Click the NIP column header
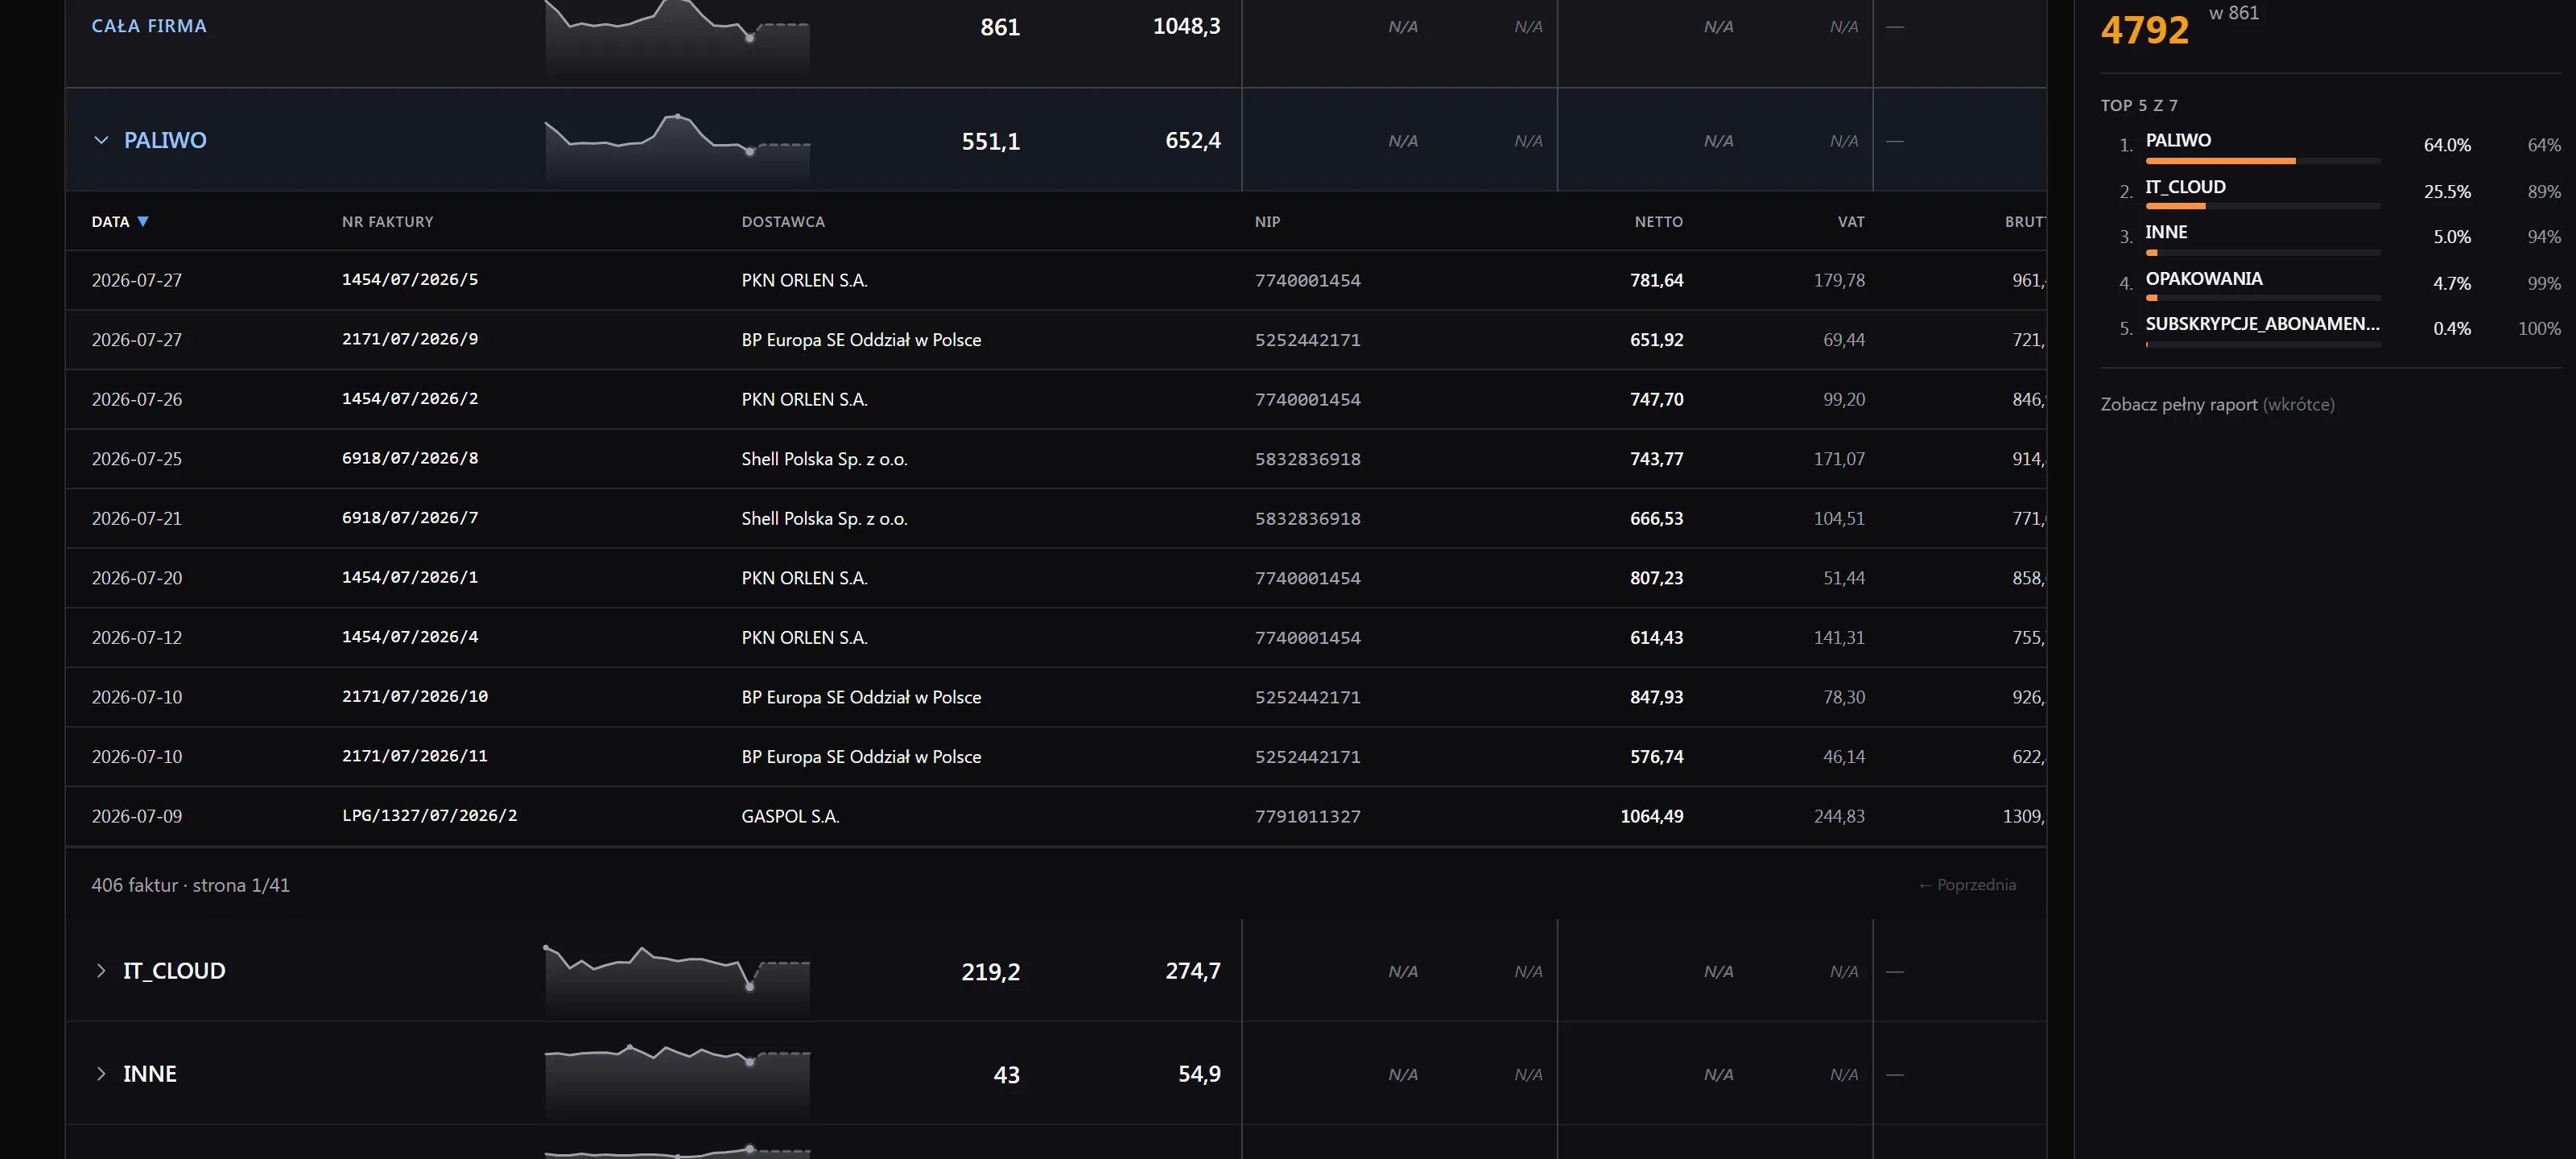This screenshot has width=2576, height=1159. [1267, 222]
